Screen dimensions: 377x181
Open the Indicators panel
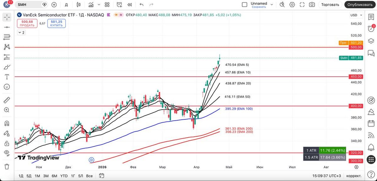coord(91,5)
